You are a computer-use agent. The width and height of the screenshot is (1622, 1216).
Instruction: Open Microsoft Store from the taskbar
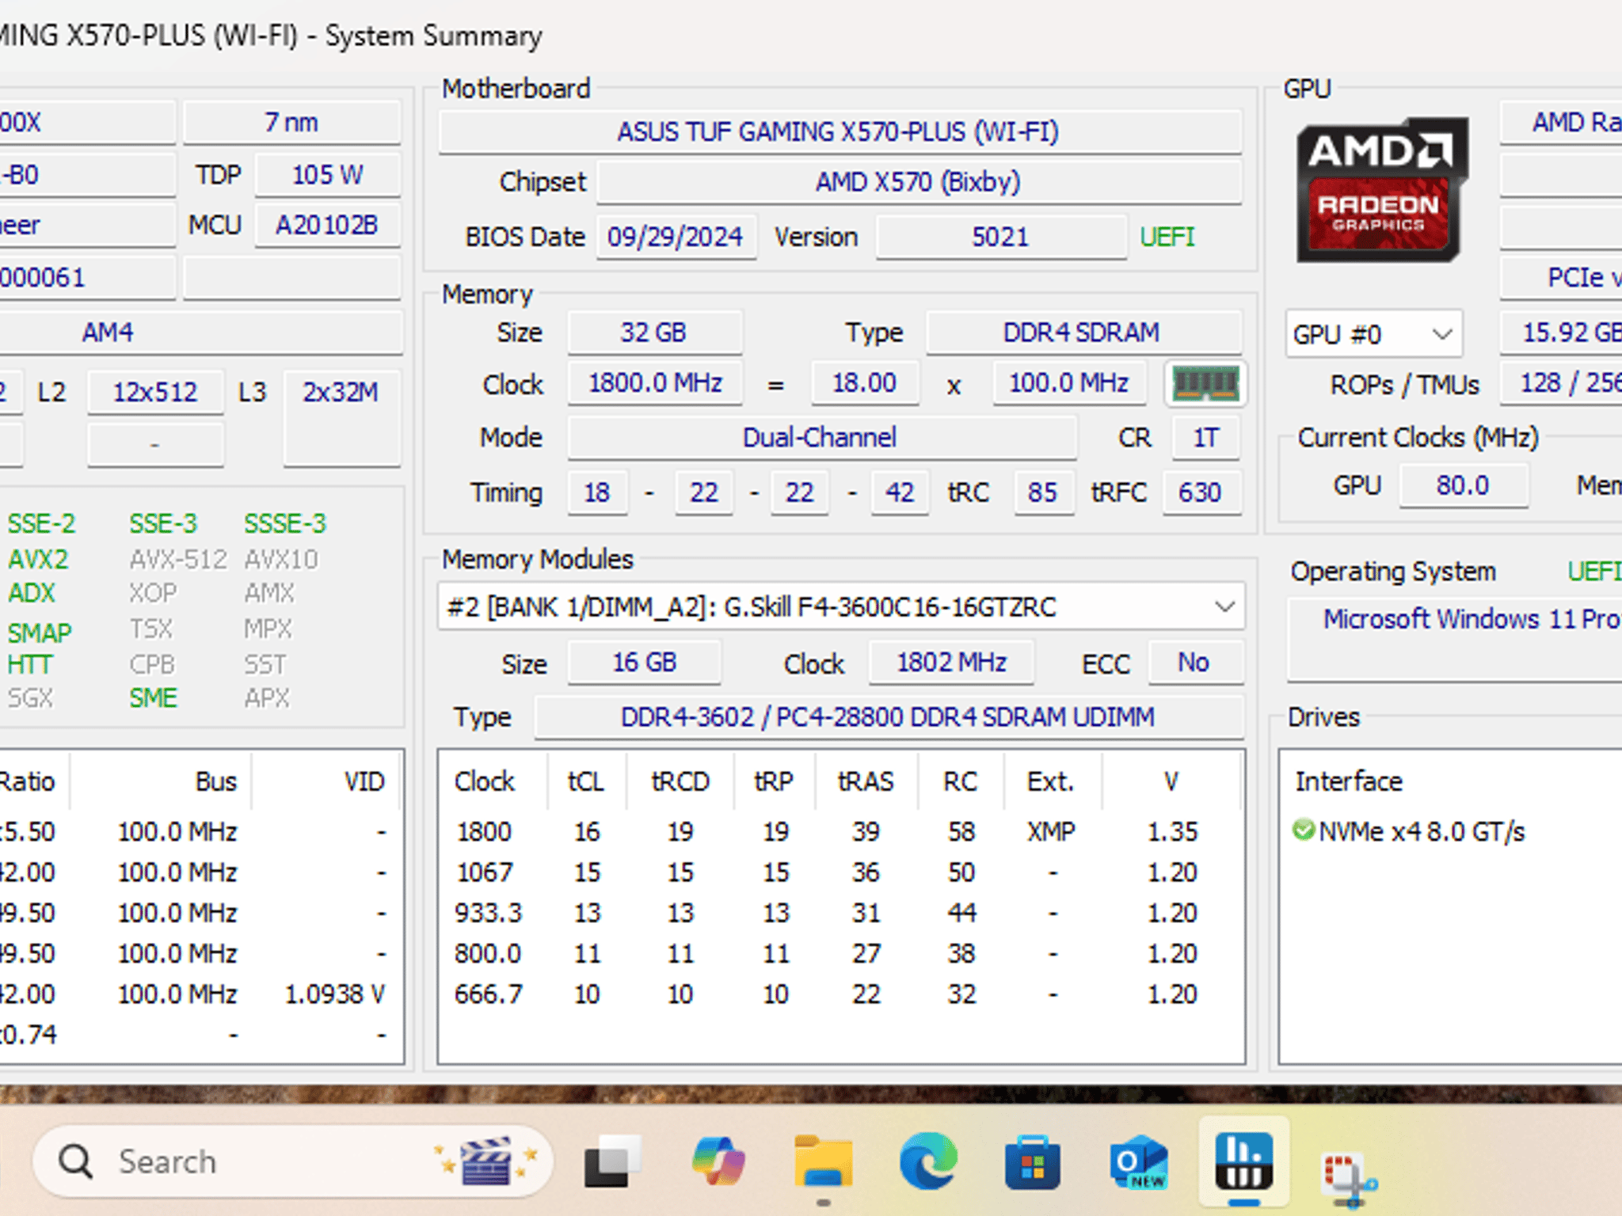[x=1033, y=1161]
